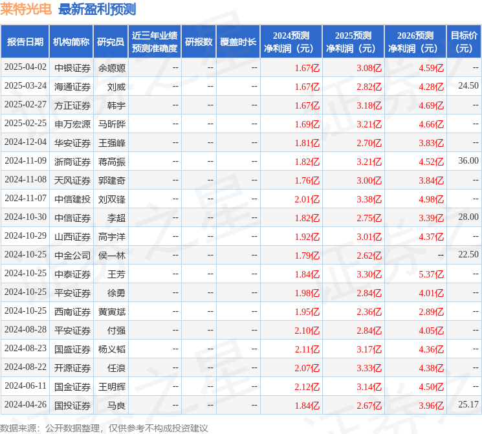Click researcher name 付强

116,331
